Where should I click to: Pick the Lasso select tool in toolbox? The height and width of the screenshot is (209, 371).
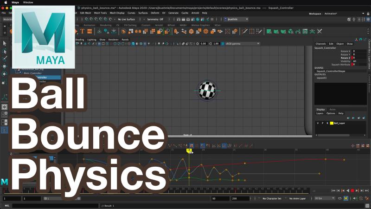5,51
